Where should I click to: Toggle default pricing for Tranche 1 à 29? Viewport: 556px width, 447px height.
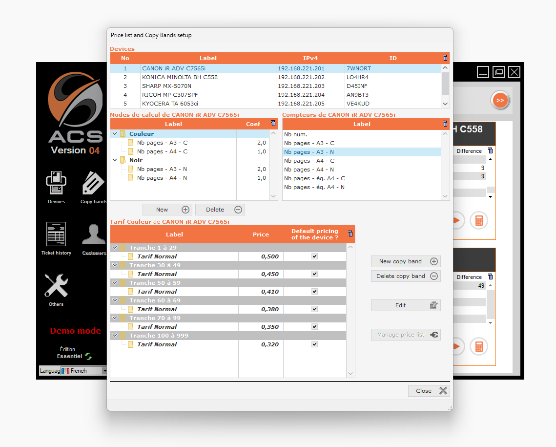pos(314,256)
